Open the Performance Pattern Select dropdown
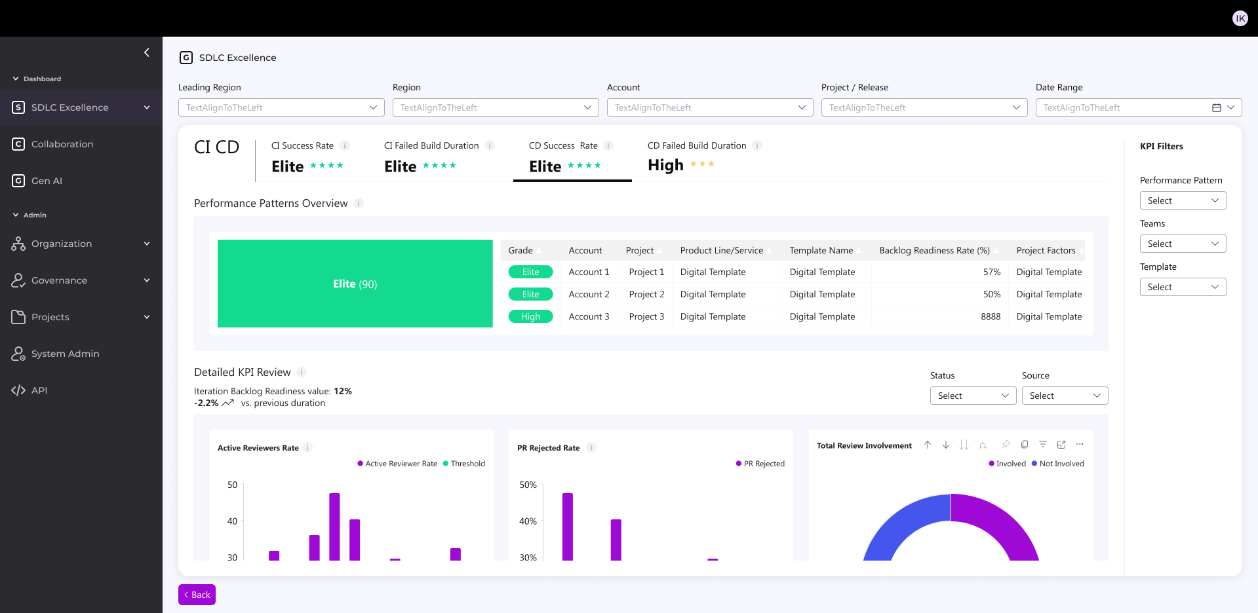The image size is (1258, 613). (x=1182, y=200)
